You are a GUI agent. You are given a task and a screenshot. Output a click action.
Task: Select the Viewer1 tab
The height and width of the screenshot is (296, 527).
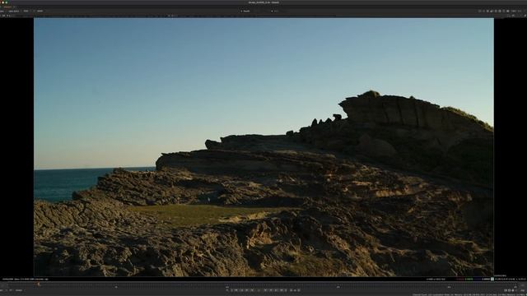[x=7, y=7]
